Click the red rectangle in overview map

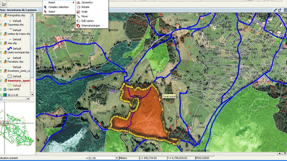point(4,123)
